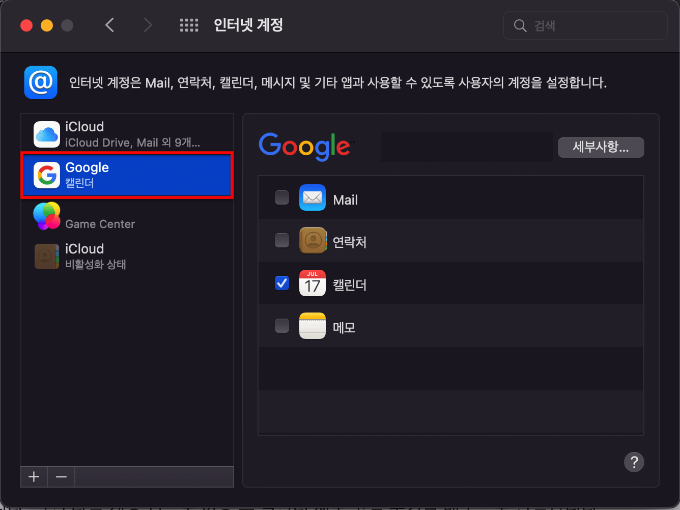Select the iCloud account icon in sidebar
The height and width of the screenshot is (510, 680).
click(x=46, y=133)
